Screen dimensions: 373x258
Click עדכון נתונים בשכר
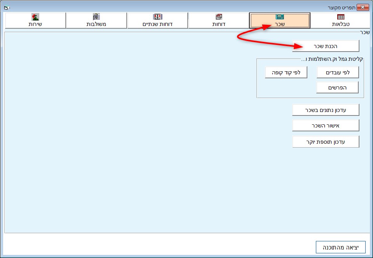tap(326, 110)
